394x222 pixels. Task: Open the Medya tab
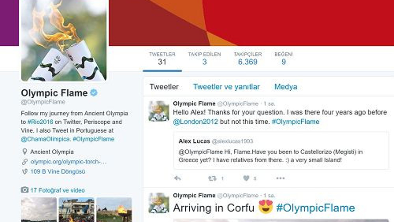(286, 87)
